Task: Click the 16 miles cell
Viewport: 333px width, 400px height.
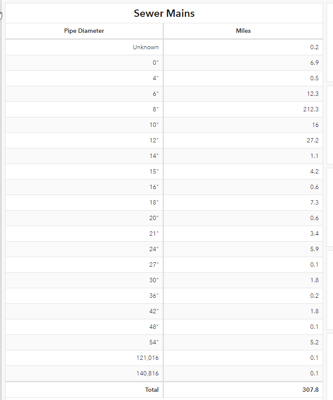Action: 315,125
